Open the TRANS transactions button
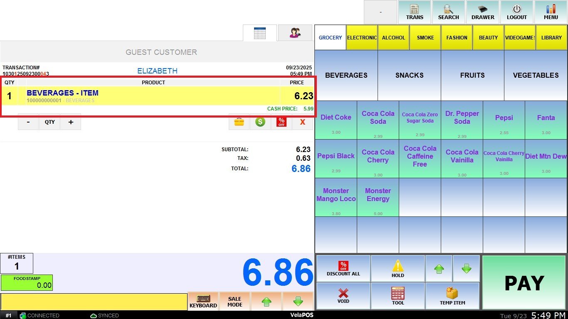This screenshot has height=319, width=568. [x=415, y=12]
